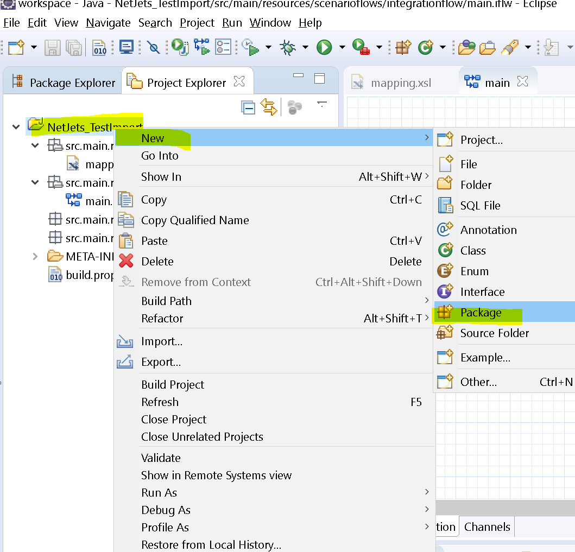Viewport: 575px width, 552px height.
Task: Choose Interface from the New submenu
Action: point(504,292)
